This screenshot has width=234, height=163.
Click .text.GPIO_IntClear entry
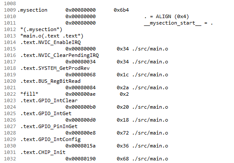click(49, 100)
